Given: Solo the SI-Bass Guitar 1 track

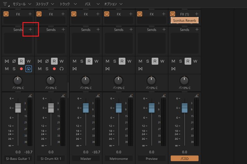Looking at the screenshot, I should (x=14, y=69).
